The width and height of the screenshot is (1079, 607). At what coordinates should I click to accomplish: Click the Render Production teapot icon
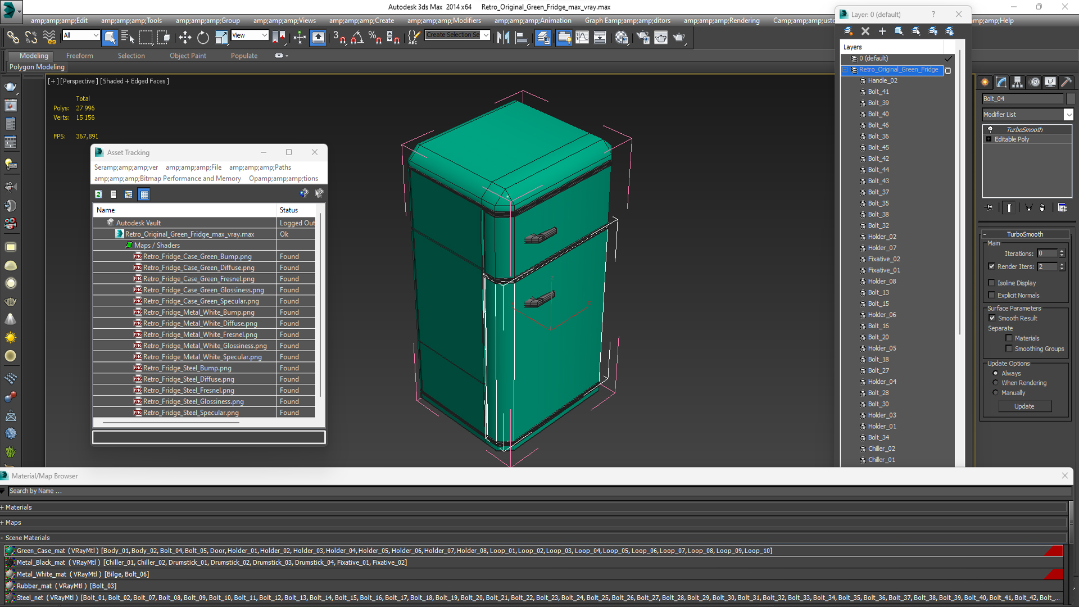679,38
